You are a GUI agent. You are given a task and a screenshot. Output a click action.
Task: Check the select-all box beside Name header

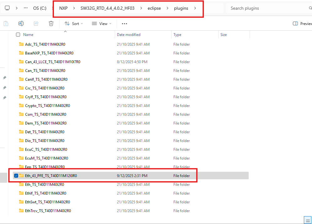pyautogui.click(x=18, y=34)
